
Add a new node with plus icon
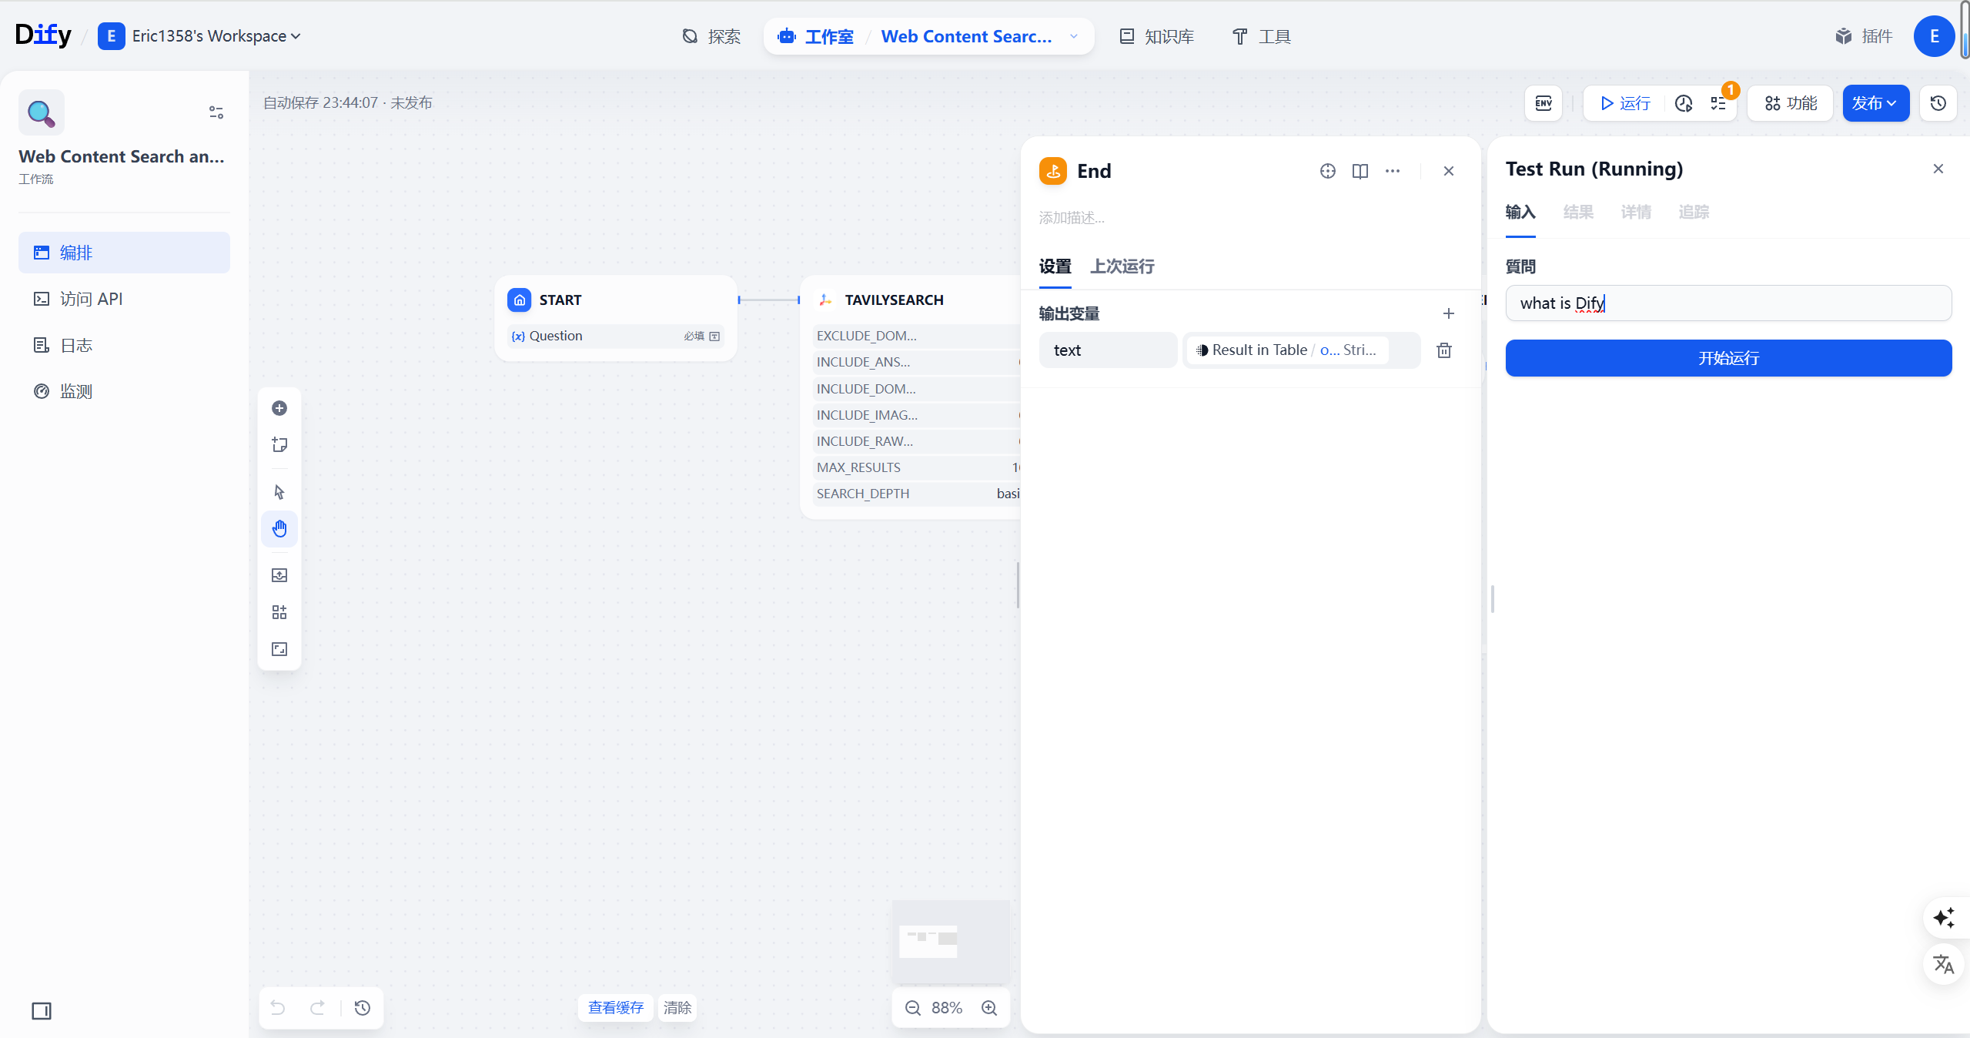[x=279, y=408]
